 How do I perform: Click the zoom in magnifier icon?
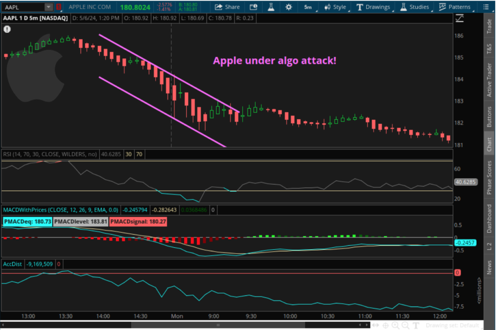coord(395,325)
